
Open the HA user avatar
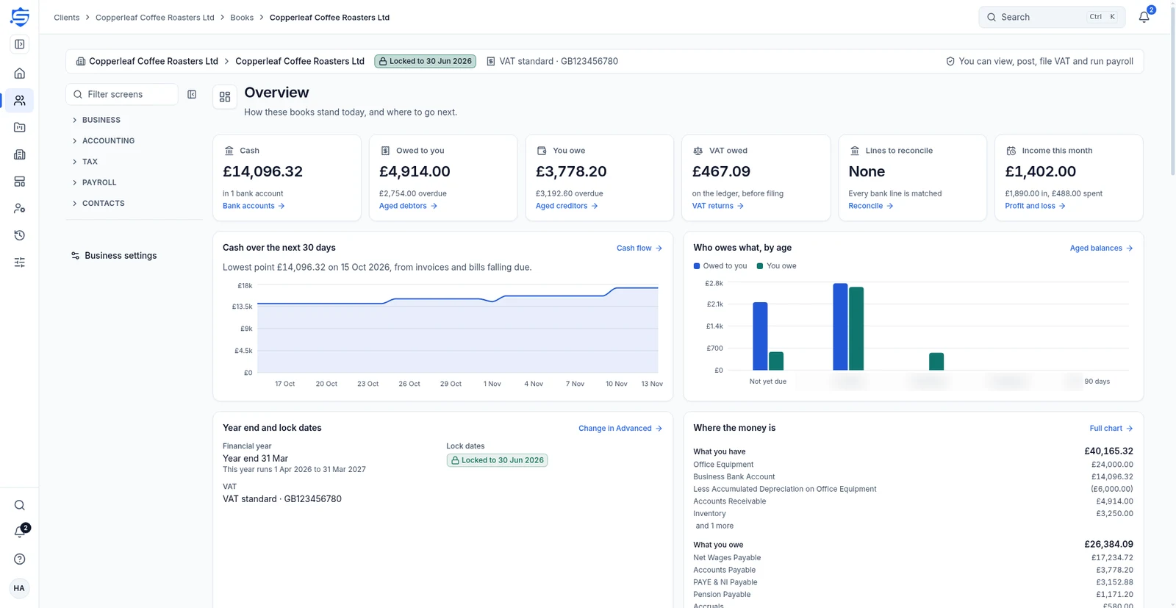pyautogui.click(x=20, y=588)
